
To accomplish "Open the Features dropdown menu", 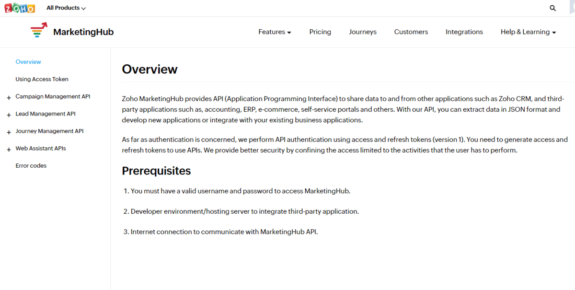I will click(x=275, y=32).
